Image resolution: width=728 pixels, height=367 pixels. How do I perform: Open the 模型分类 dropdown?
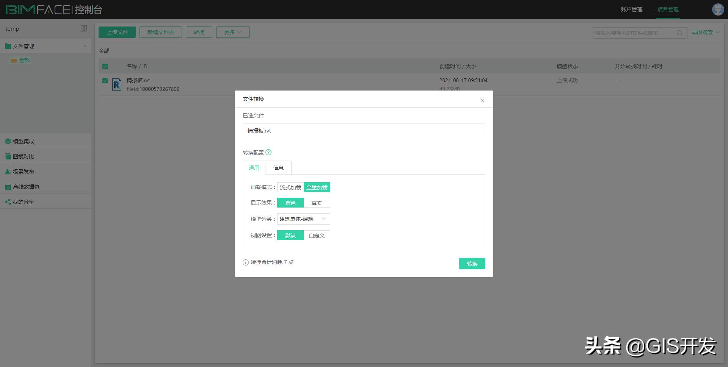coord(304,219)
